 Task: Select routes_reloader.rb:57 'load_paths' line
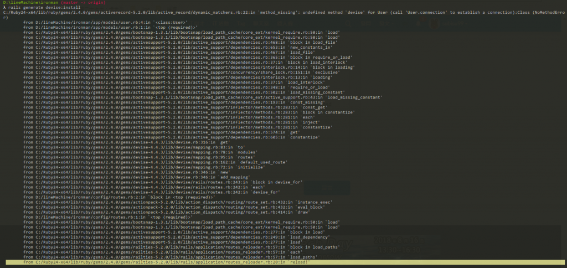tap(170, 257)
